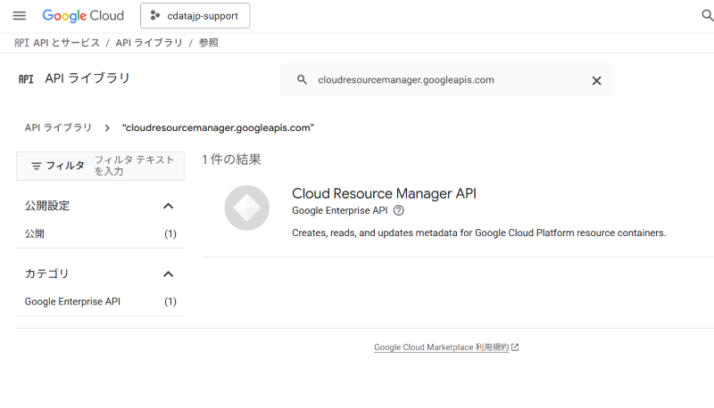Clear the API search text
This screenshot has height=408, width=714.
coord(596,80)
